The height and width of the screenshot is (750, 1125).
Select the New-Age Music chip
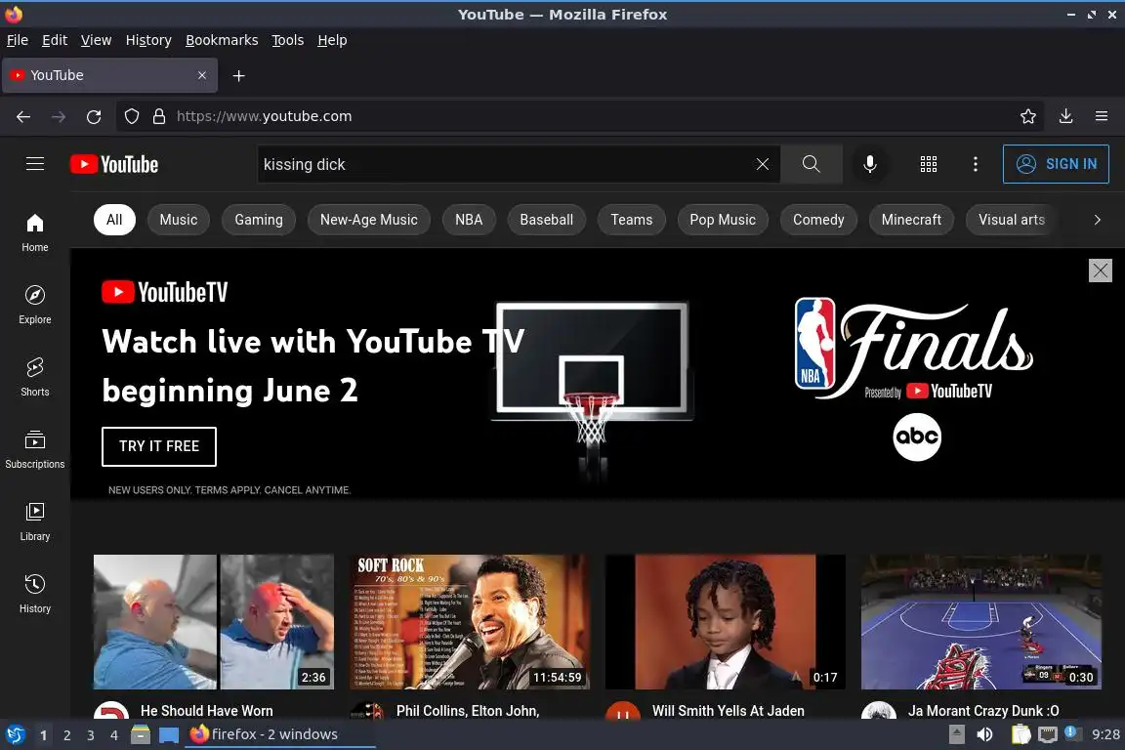[x=369, y=220]
